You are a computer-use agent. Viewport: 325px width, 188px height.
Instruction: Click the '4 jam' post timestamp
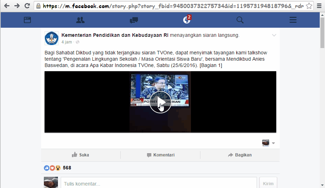click(x=67, y=42)
